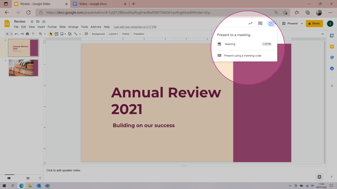This screenshot has width=337, height=189.
Task: Hide the side panel chevron
Action: pyautogui.click(x=332, y=177)
